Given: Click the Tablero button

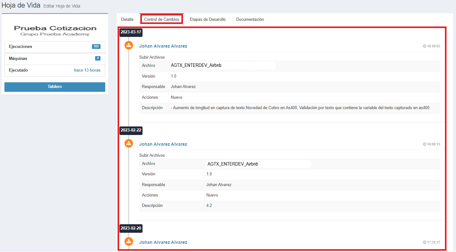Looking at the screenshot, I should click(x=55, y=87).
